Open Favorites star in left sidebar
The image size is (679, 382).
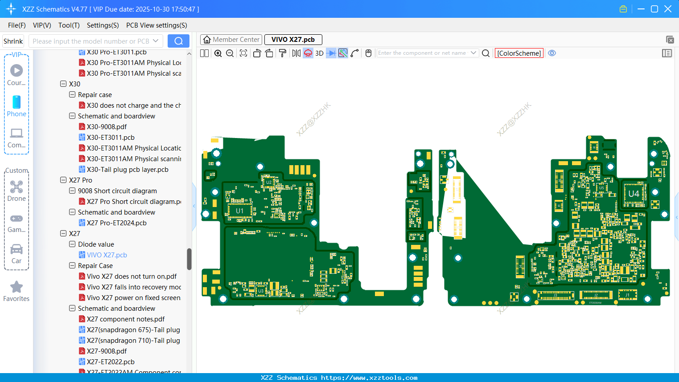tap(16, 291)
